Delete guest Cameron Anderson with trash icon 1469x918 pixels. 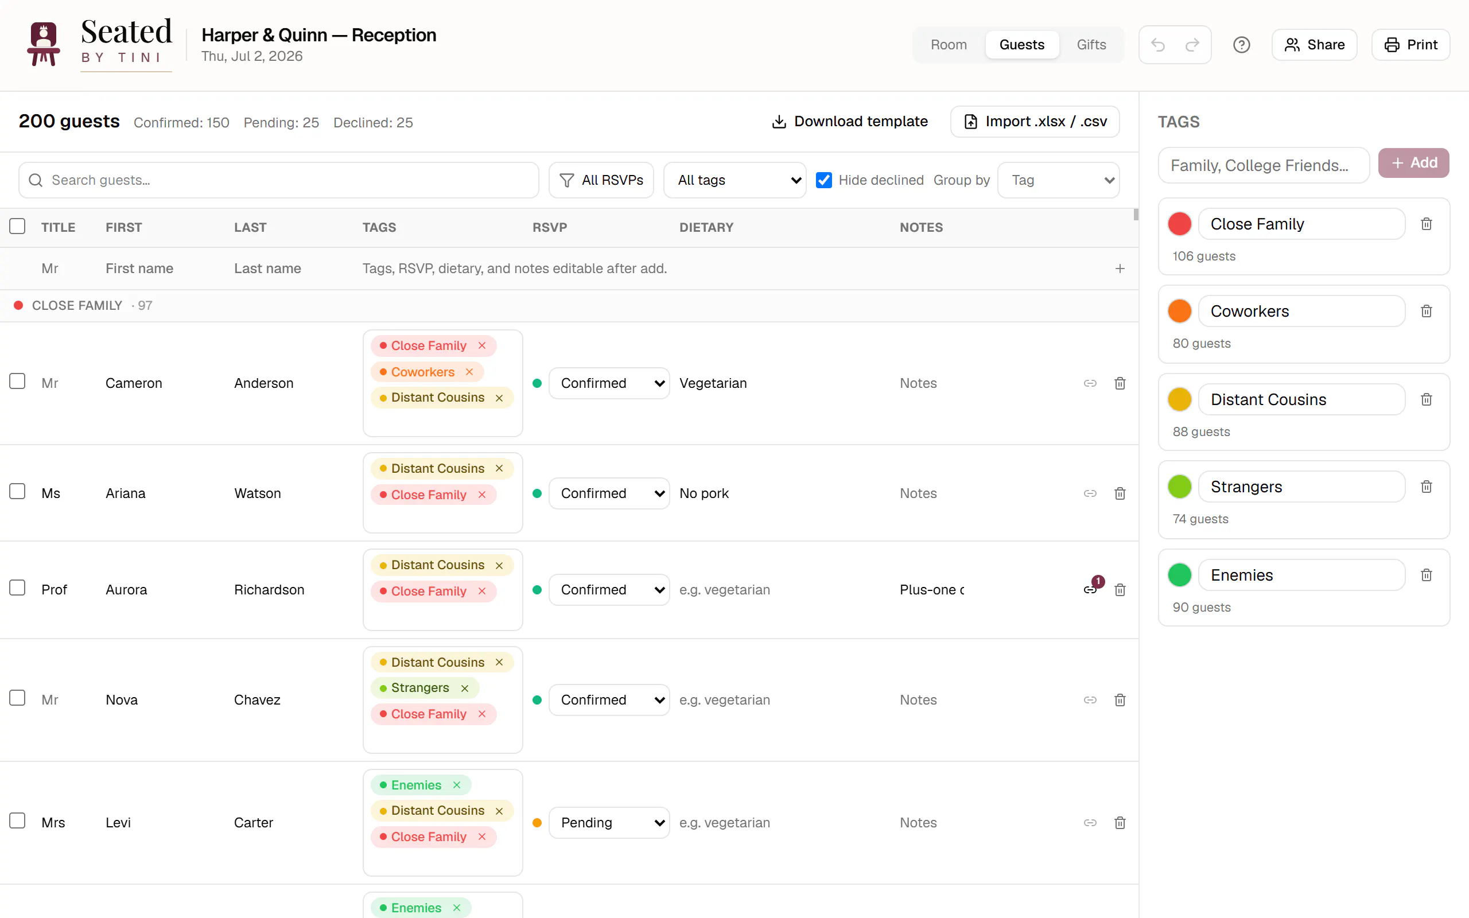point(1120,383)
